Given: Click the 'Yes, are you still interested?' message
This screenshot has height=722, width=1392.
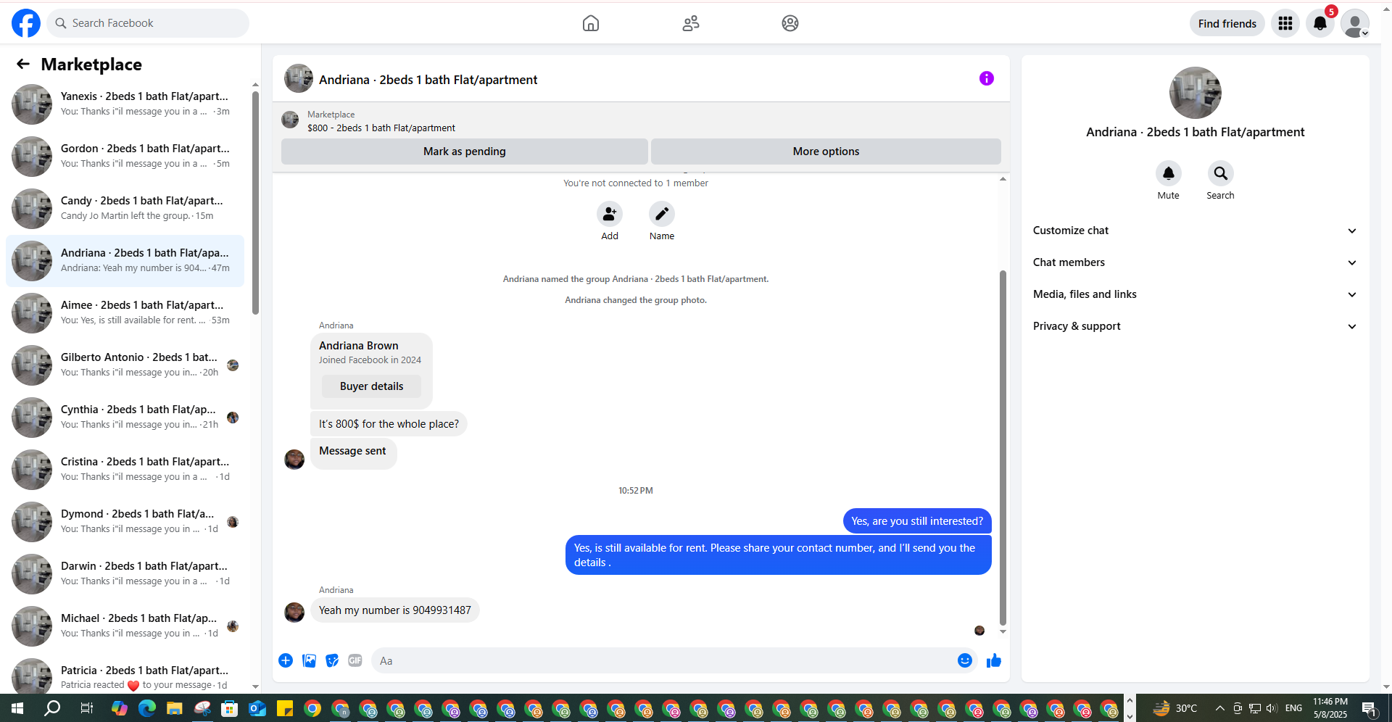Looking at the screenshot, I should coord(917,521).
